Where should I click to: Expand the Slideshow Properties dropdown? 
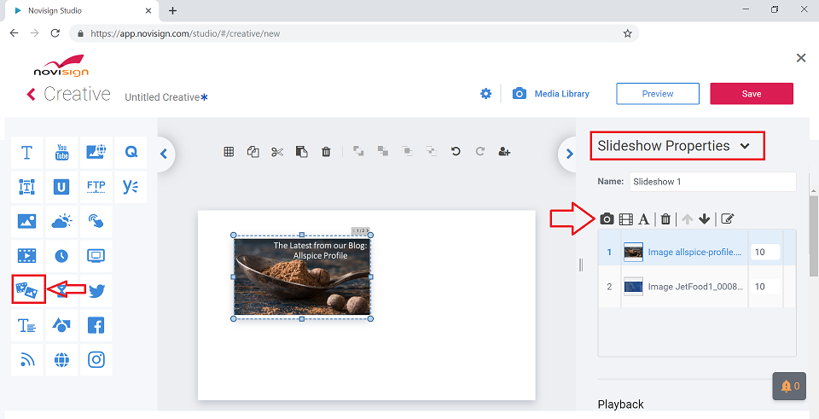(x=745, y=146)
